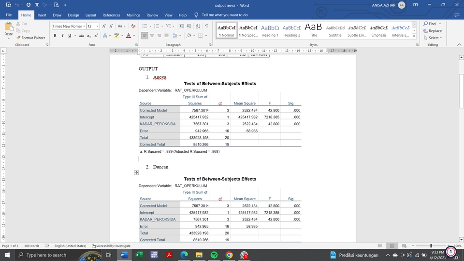464x261 pixels.
Task: Apply bullet list formatting
Action: [x=145, y=26]
